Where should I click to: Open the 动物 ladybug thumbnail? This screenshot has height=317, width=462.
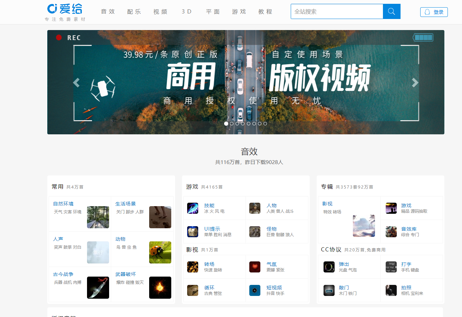tap(160, 252)
